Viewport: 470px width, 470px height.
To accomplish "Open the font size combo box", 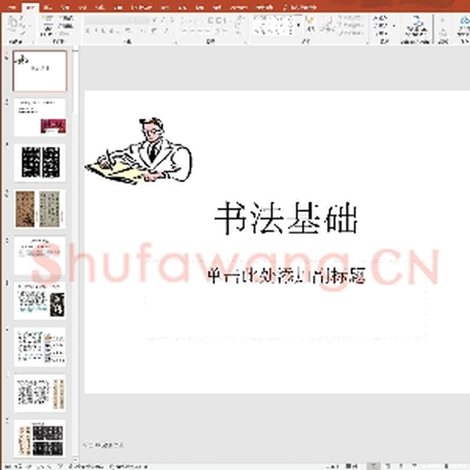I will 140,20.
